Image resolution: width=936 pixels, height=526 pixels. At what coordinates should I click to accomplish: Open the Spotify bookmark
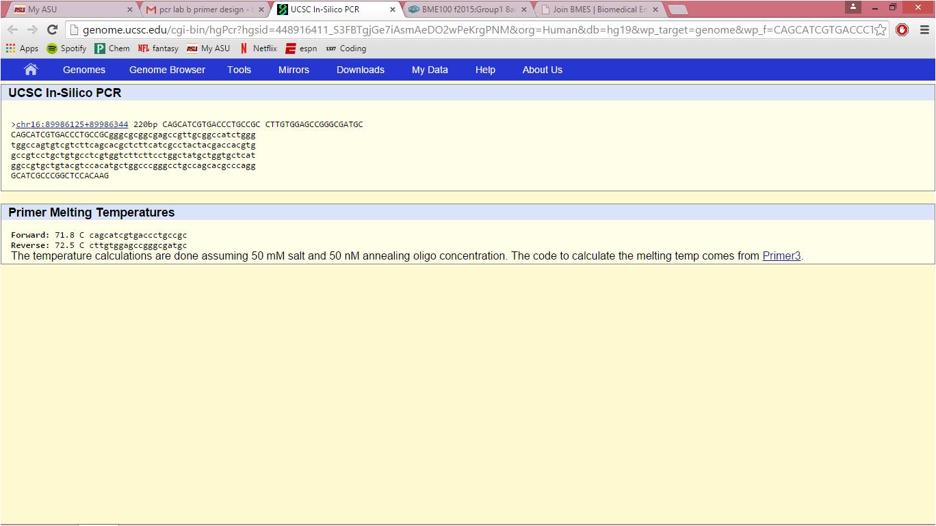[x=66, y=49]
